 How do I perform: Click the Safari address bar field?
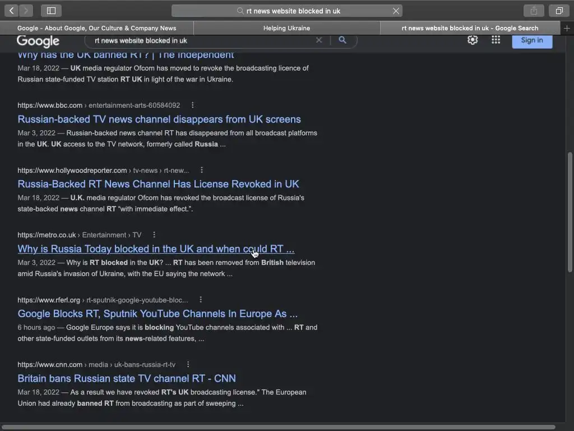287,11
